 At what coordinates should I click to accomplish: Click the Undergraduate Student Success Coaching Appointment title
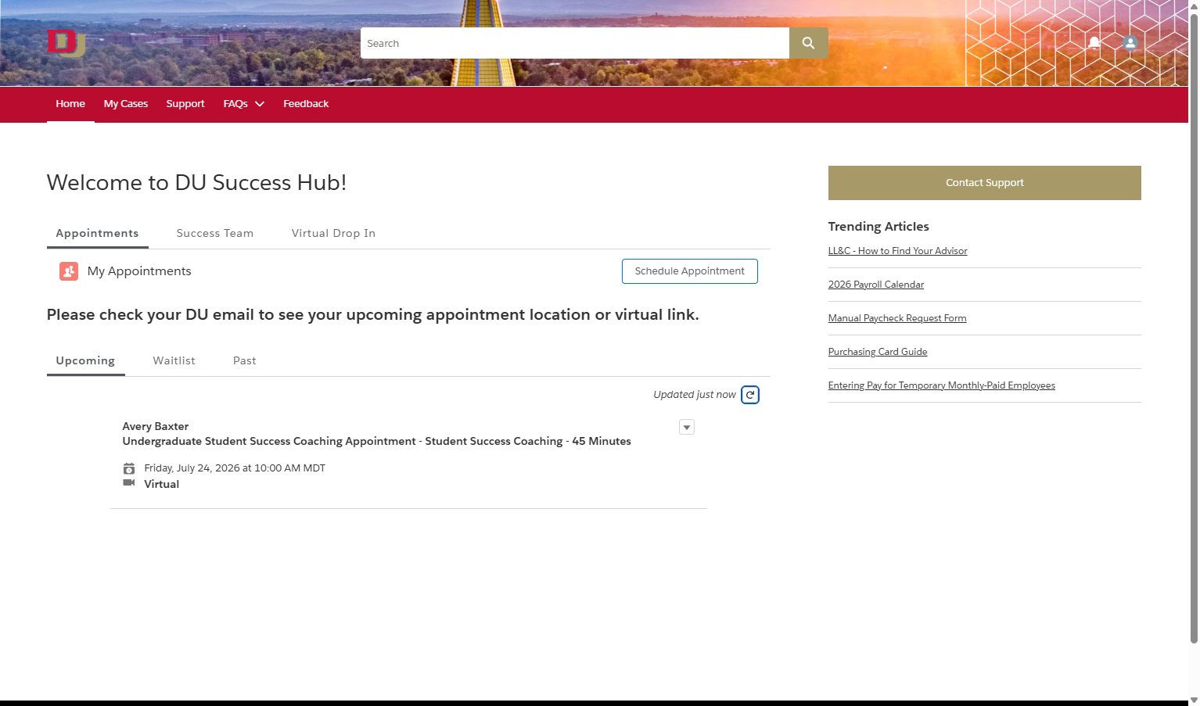tap(377, 441)
